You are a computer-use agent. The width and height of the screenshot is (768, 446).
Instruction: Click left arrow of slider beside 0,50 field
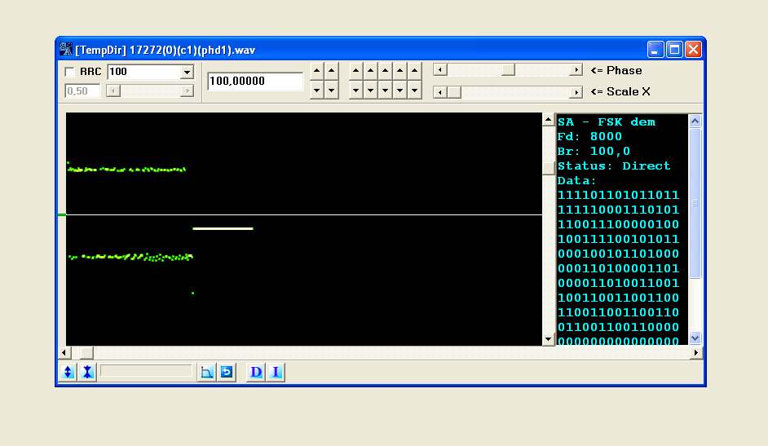point(113,91)
